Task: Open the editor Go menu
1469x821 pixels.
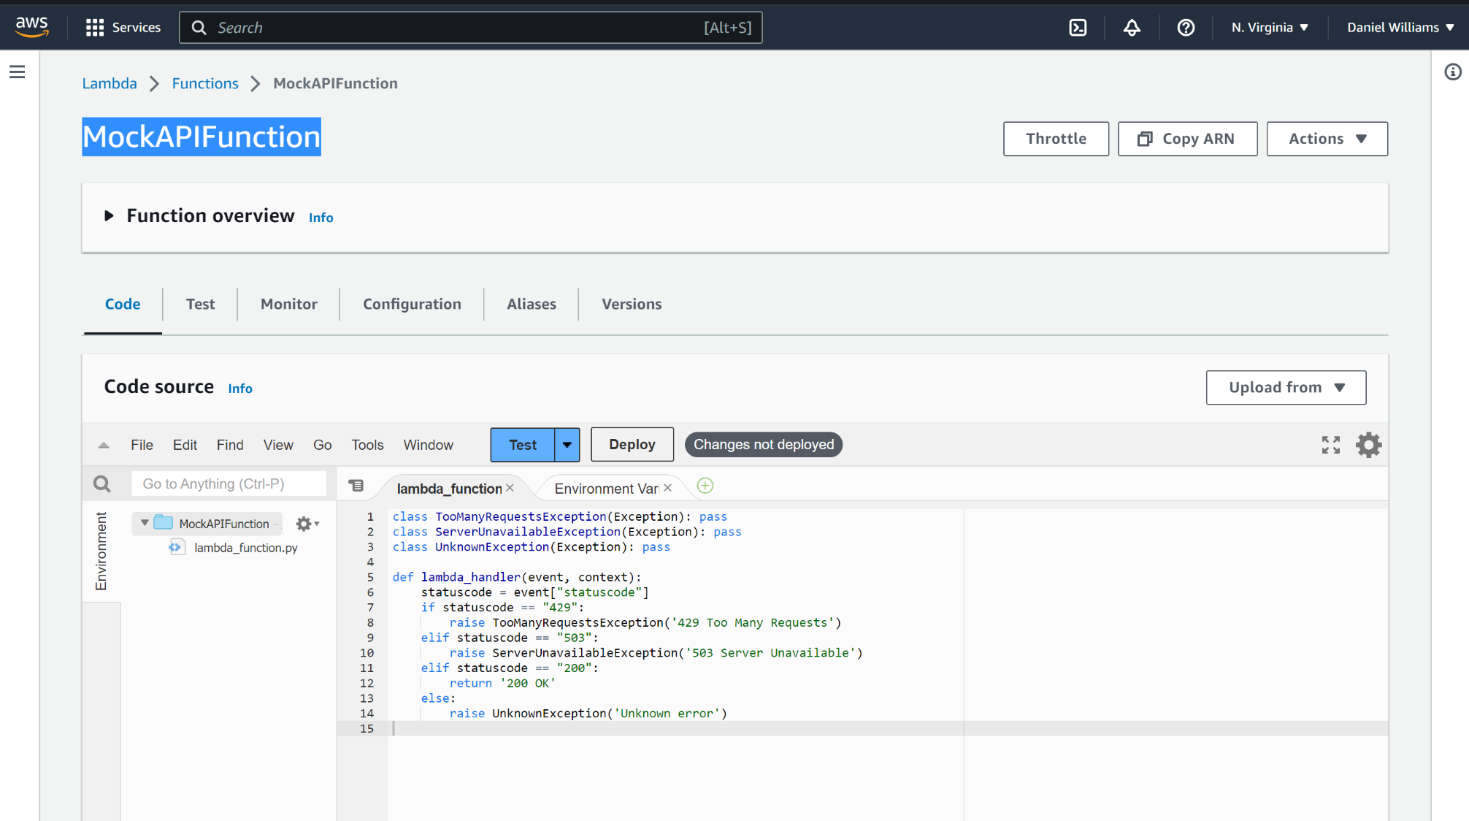Action: click(322, 445)
